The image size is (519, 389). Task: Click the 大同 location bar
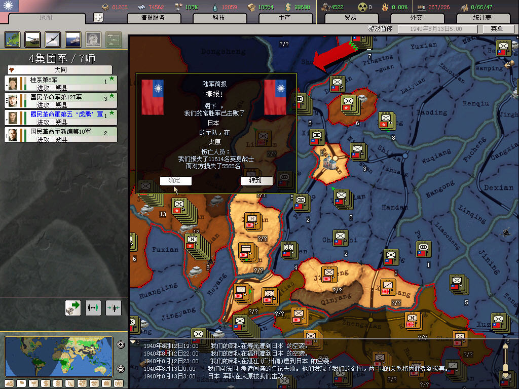60,70
